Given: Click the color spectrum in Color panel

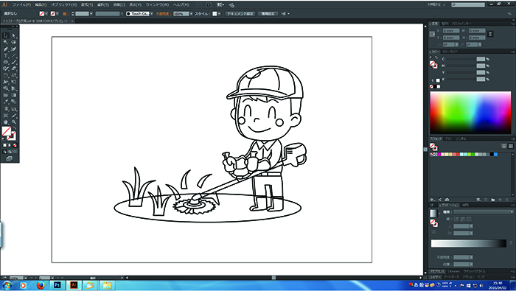Looking at the screenshot, I should point(470,113).
